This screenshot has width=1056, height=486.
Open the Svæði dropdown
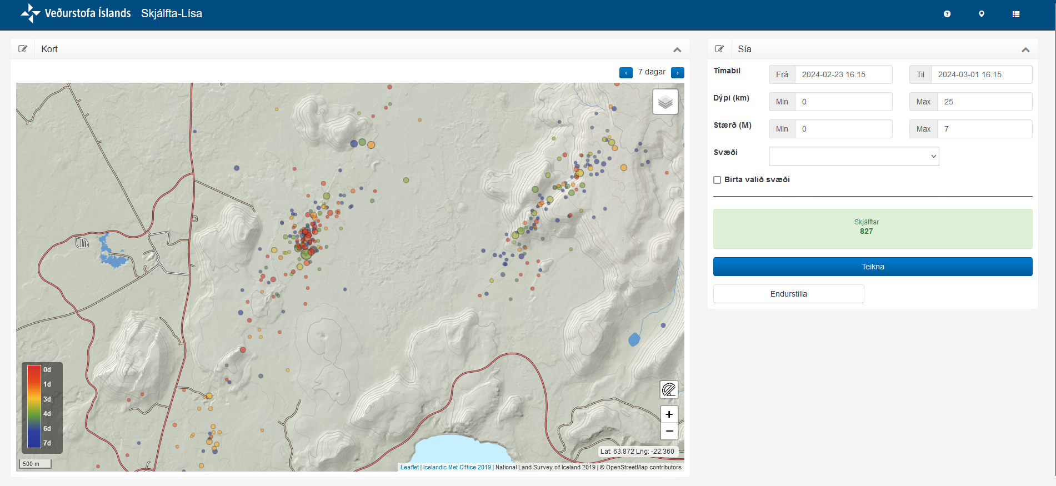[x=853, y=156]
